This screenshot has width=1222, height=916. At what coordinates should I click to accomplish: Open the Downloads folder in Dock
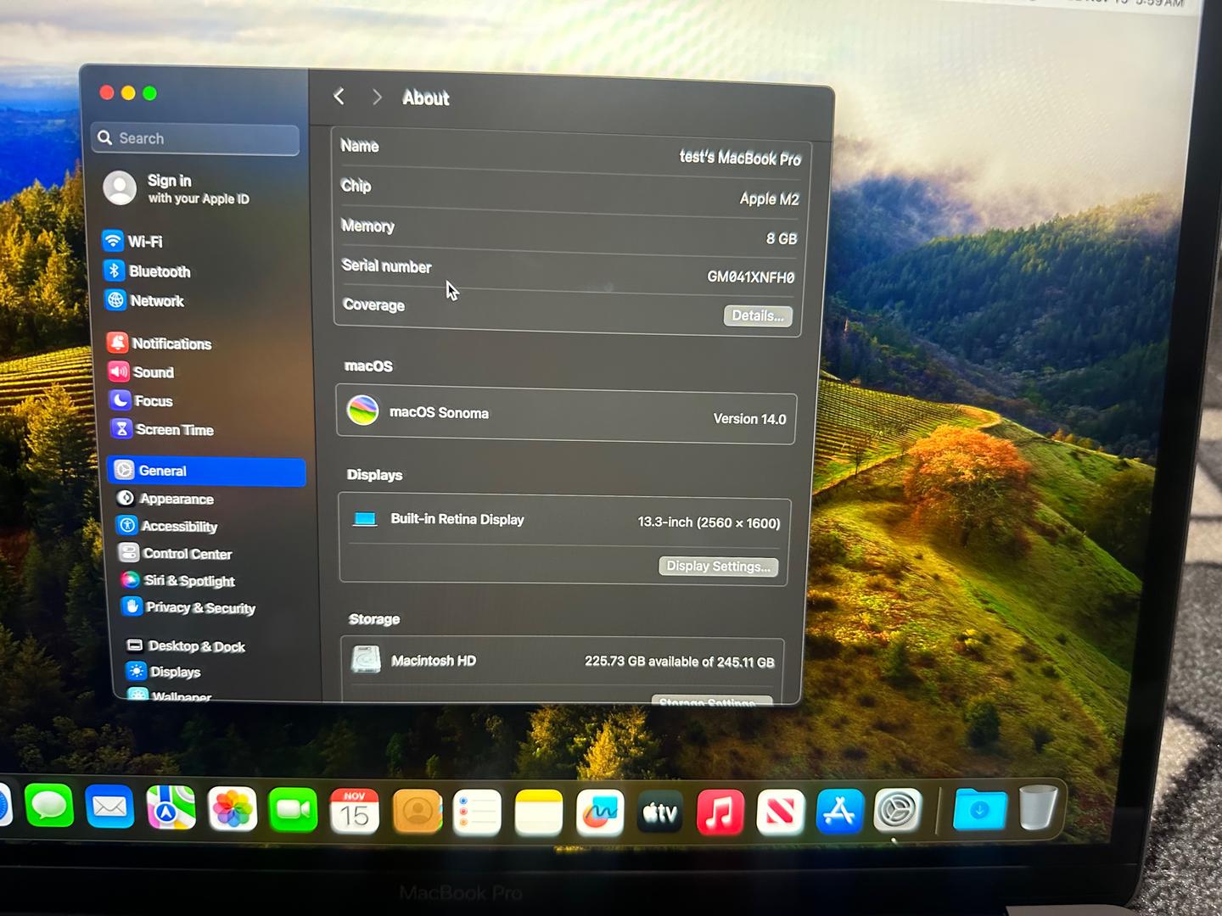[x=979, y=808]
